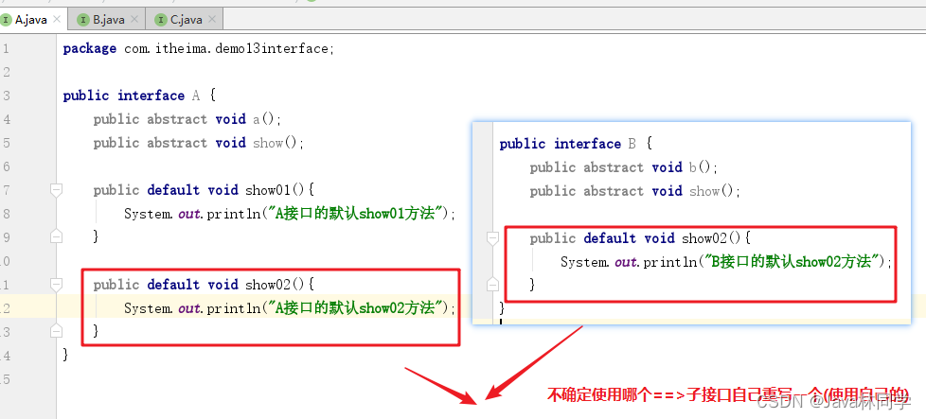Screen dimensions: 926x419
Task: Click show02() method name in interface B
Action: (x=711, y=238)
